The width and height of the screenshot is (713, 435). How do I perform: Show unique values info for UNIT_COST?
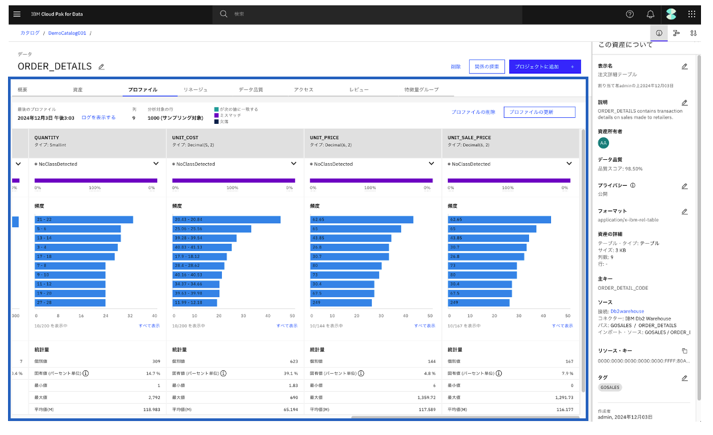tap(223, 373)
